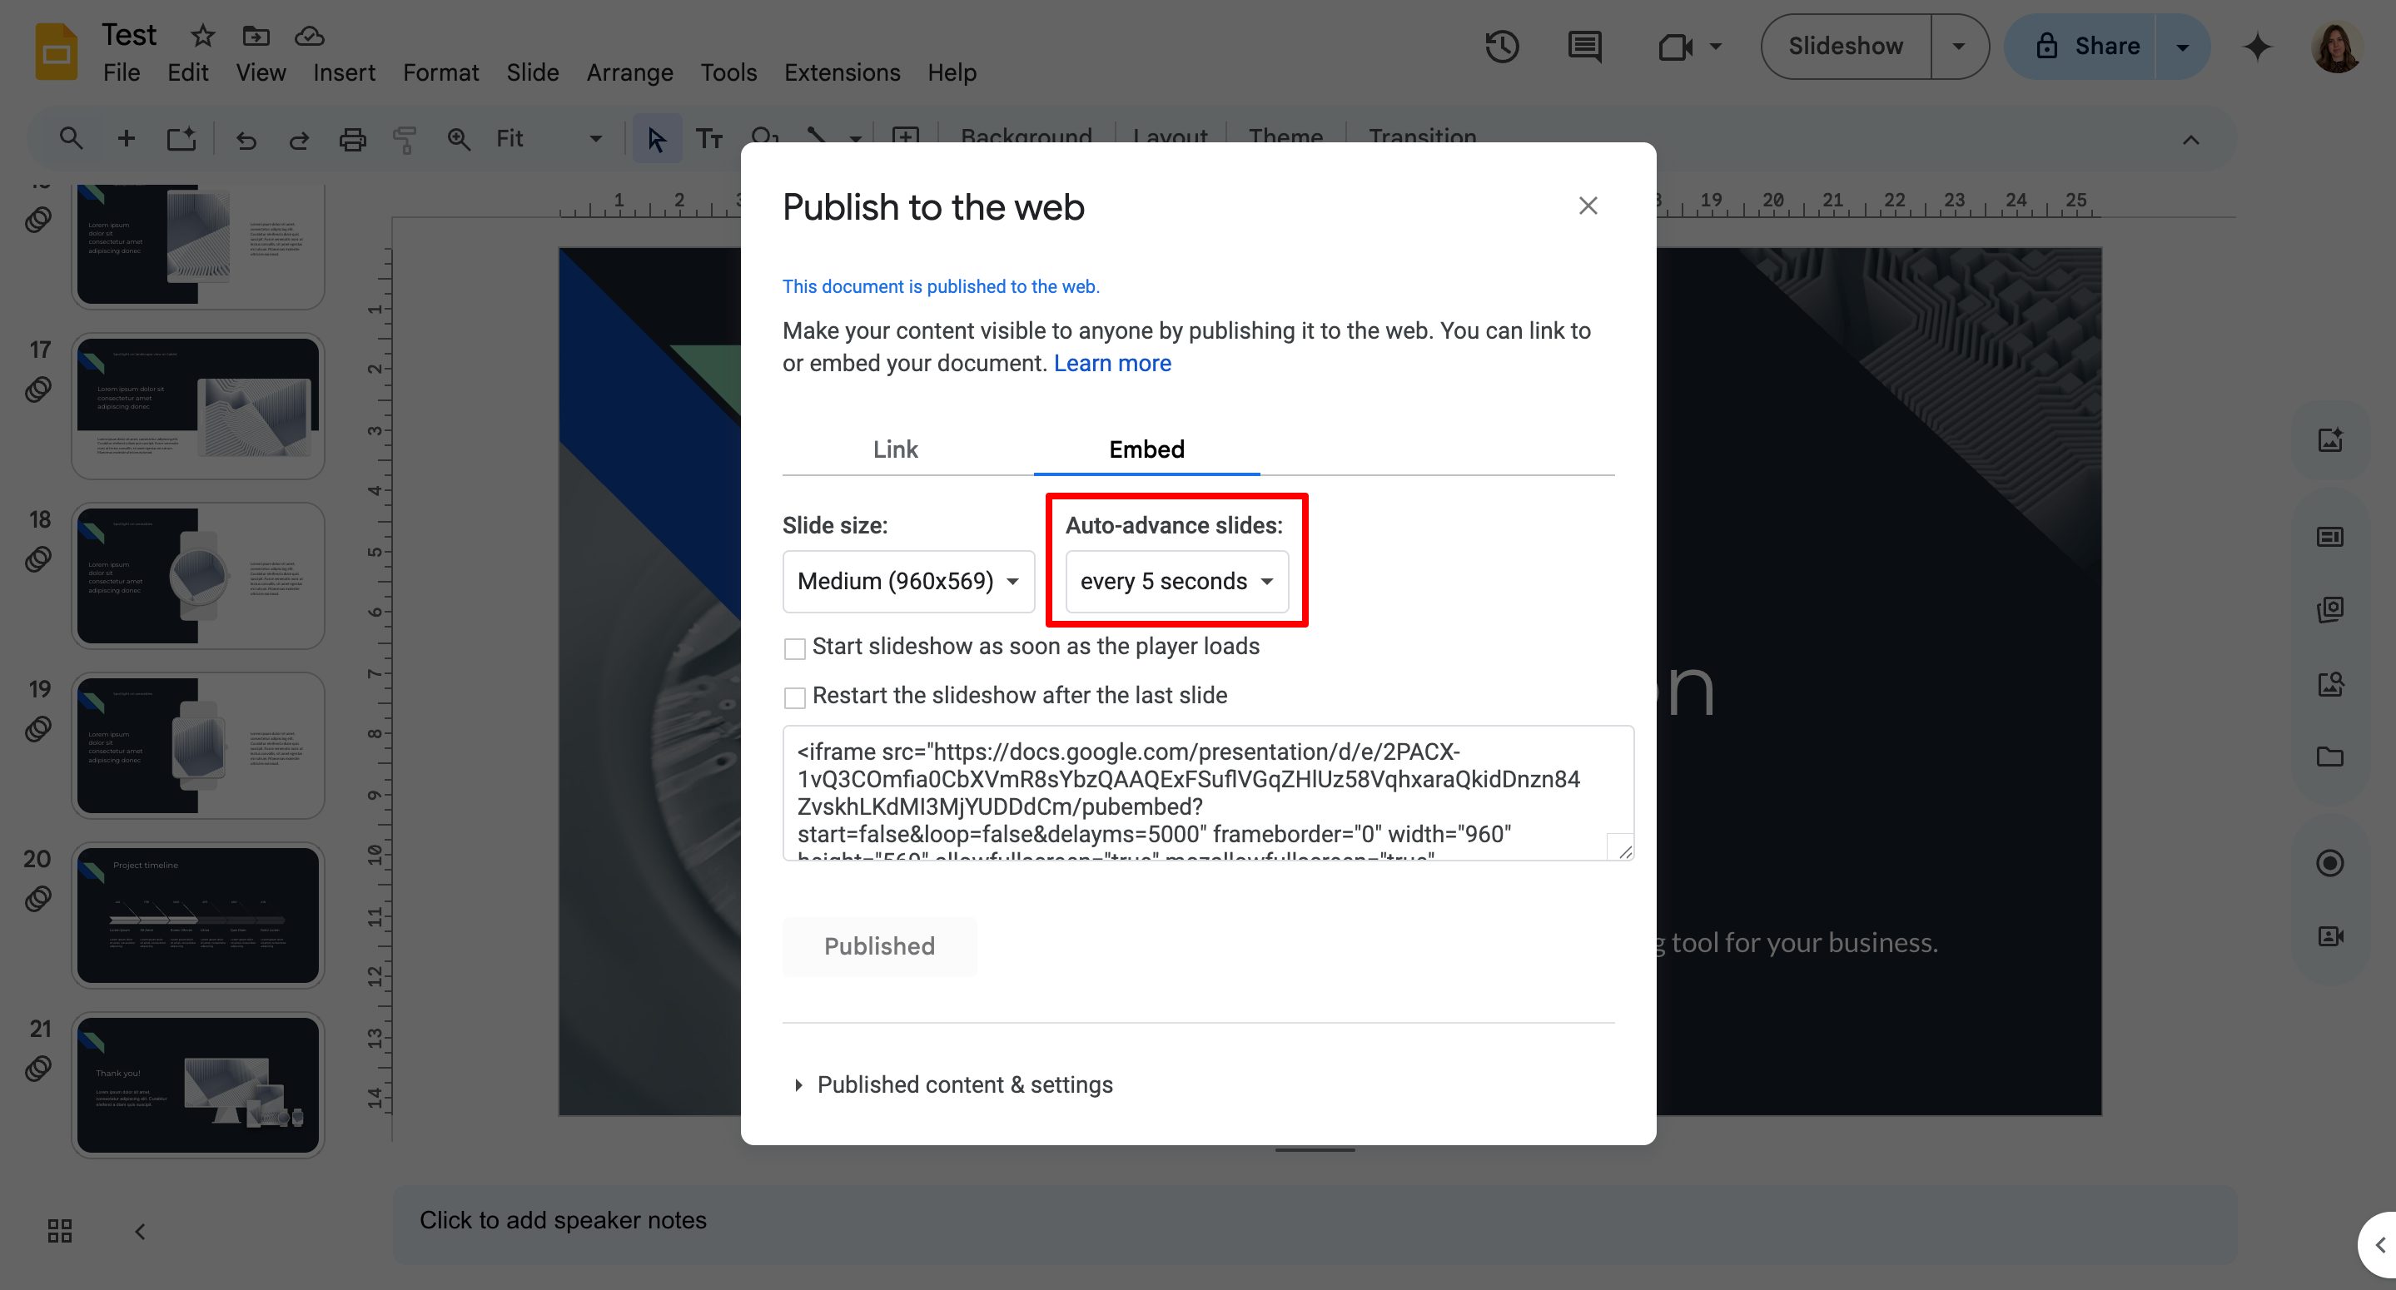
Task: Switch to the Embed tab
Action: (1146, 449)
